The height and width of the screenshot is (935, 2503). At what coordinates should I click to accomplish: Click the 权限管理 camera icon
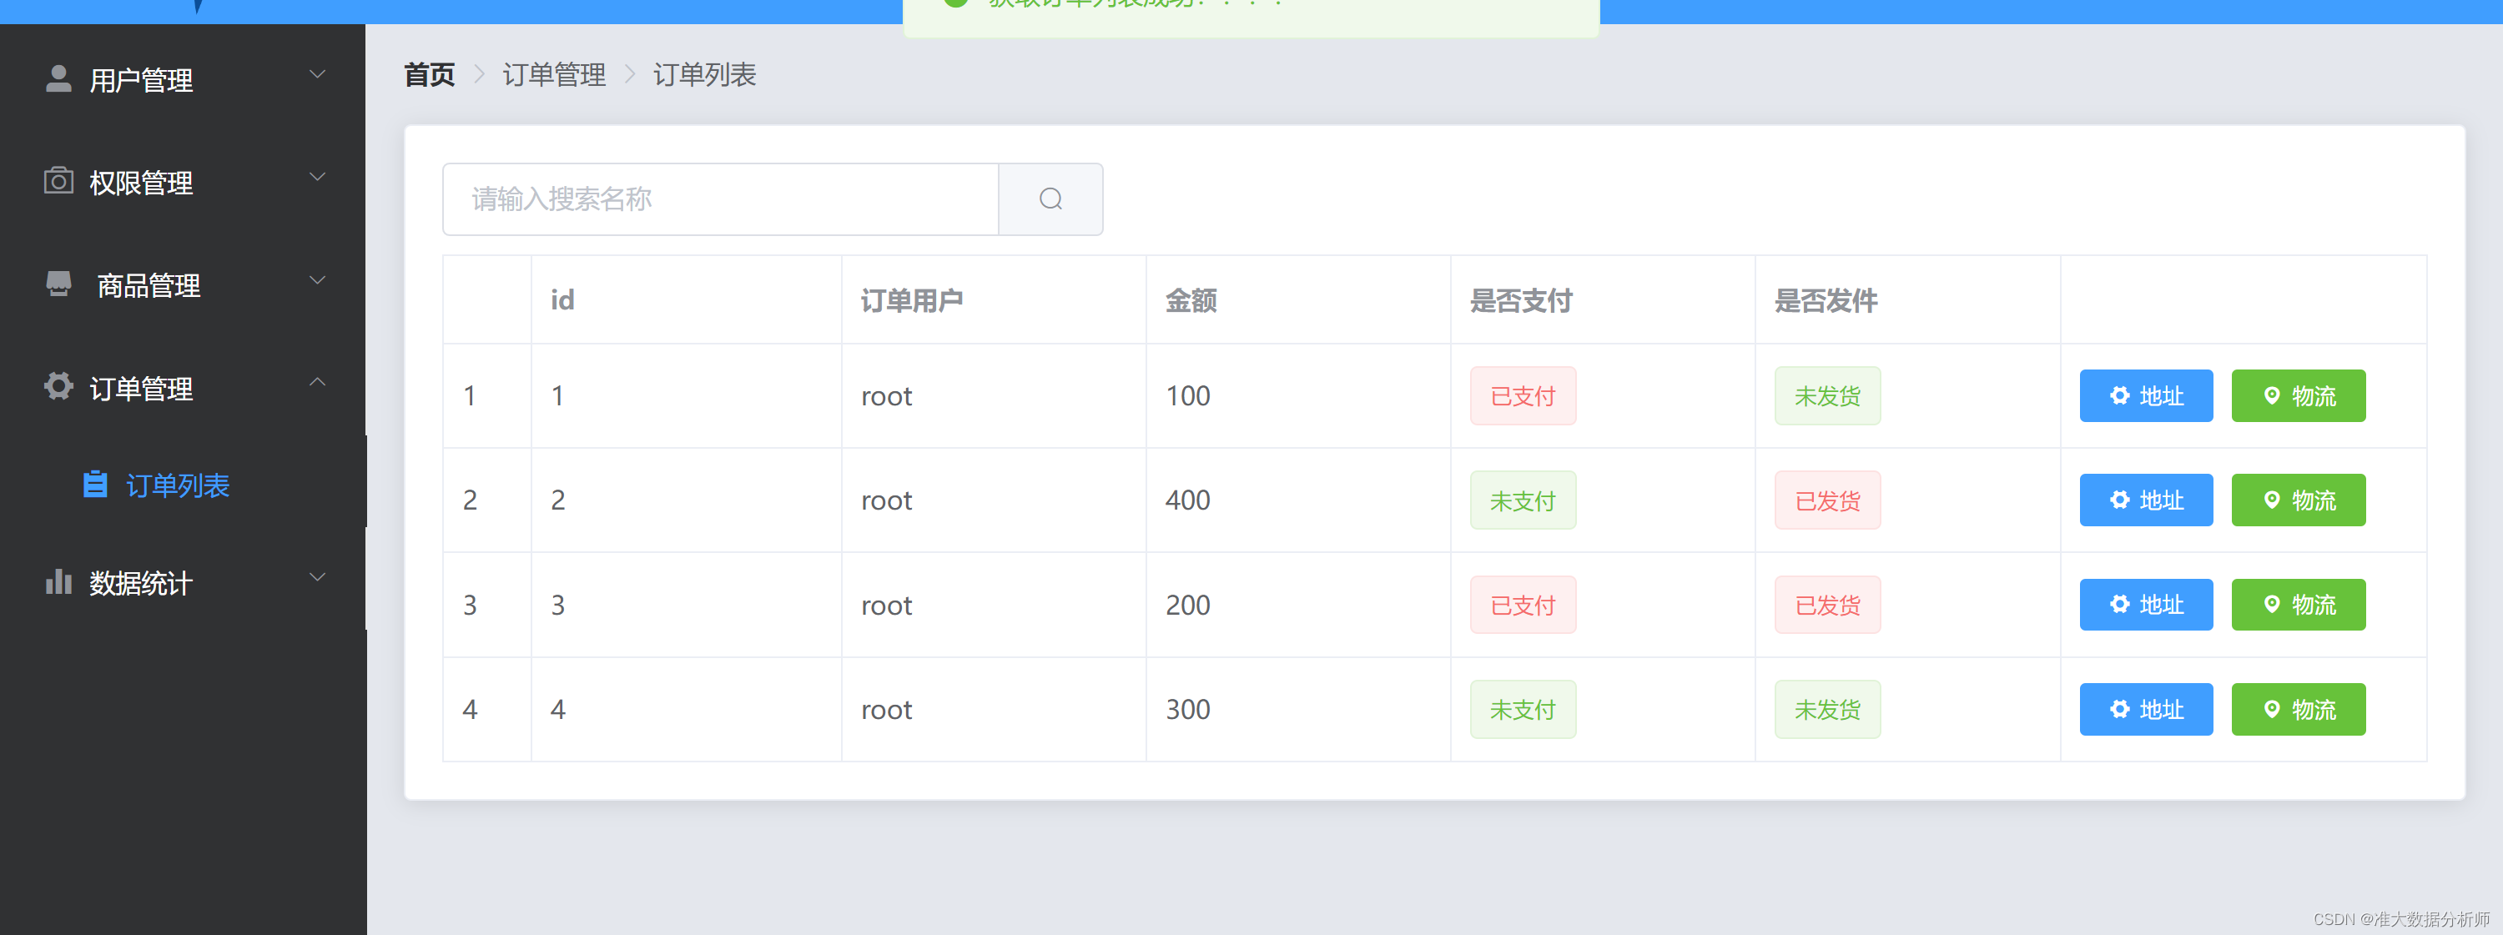pyautogui.click(x=58, y=181)
